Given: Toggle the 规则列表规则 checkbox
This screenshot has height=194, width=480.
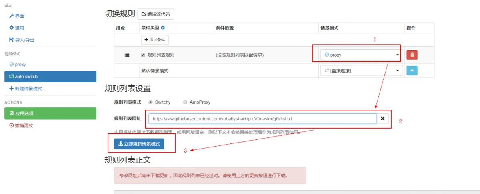Looking at the screenshot, I should click(143, 55).
